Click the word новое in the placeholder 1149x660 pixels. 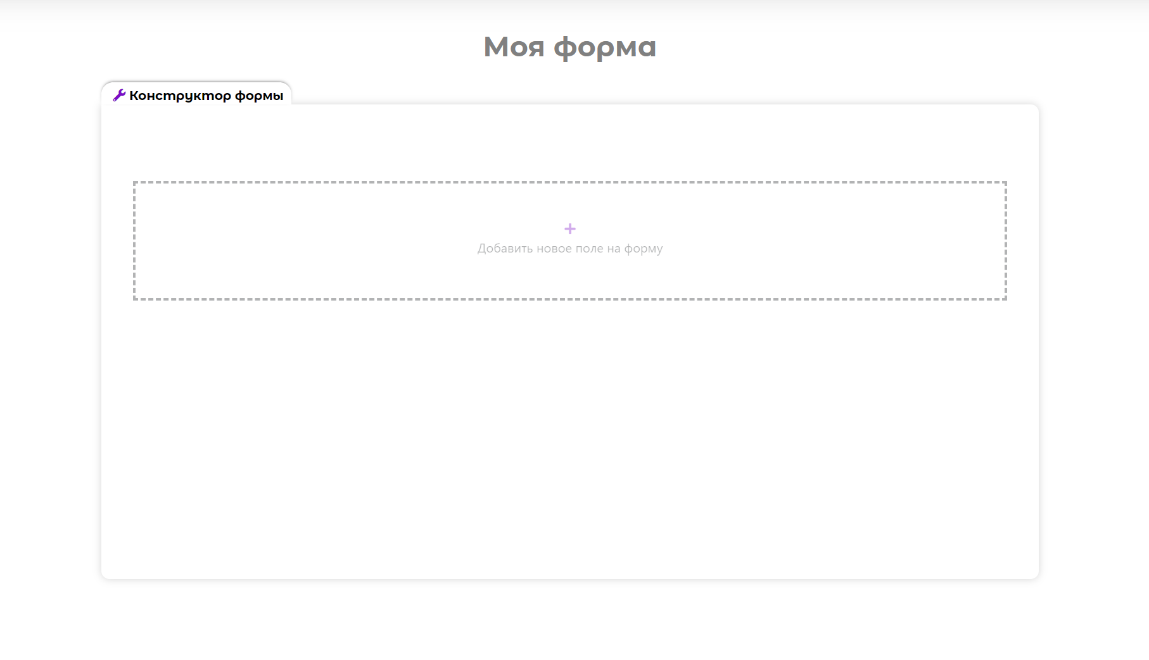554,249
